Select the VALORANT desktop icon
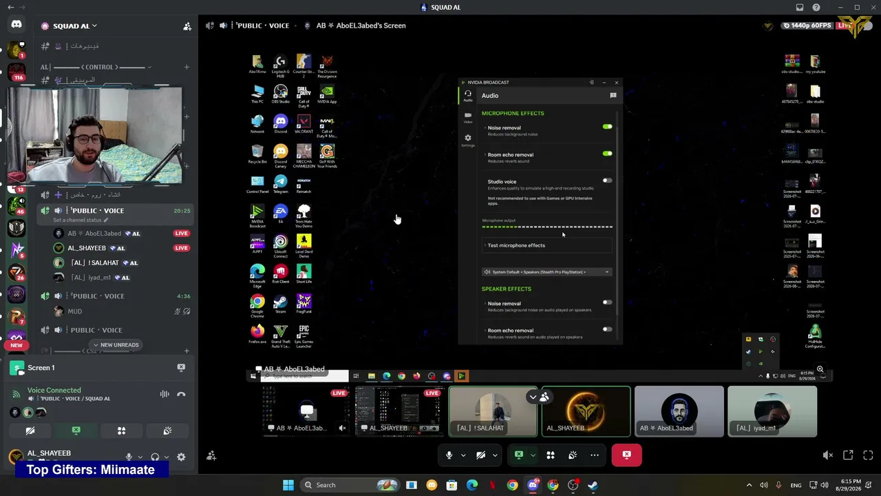The height and width of the screenshot is (496, 881). [x=304, y=124]
